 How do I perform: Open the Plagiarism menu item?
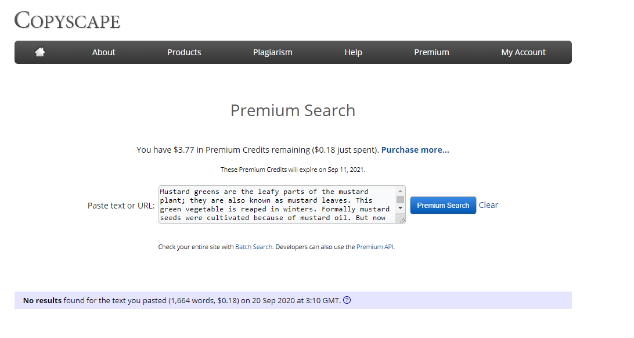coord(272,52)
